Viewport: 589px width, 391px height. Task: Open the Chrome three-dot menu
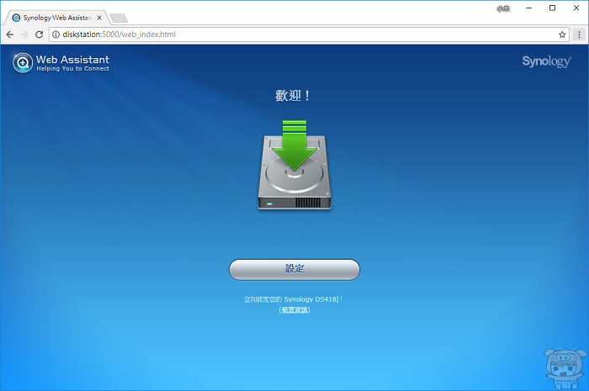pyautogui.click(x=579, y=34)
